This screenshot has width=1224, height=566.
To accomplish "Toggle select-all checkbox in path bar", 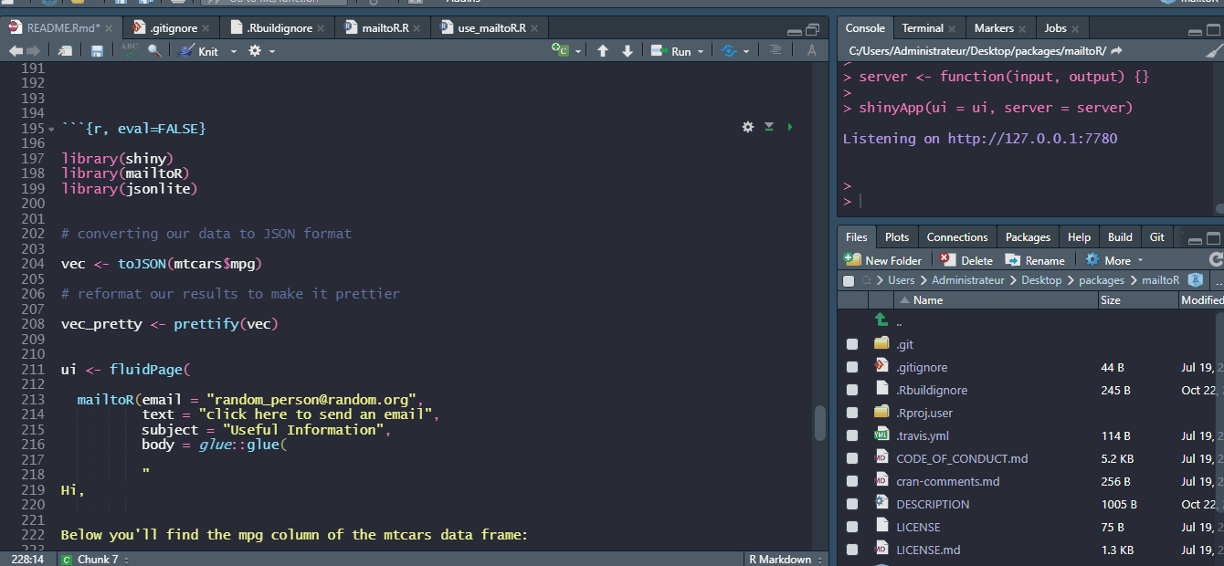I will point(849,281).
